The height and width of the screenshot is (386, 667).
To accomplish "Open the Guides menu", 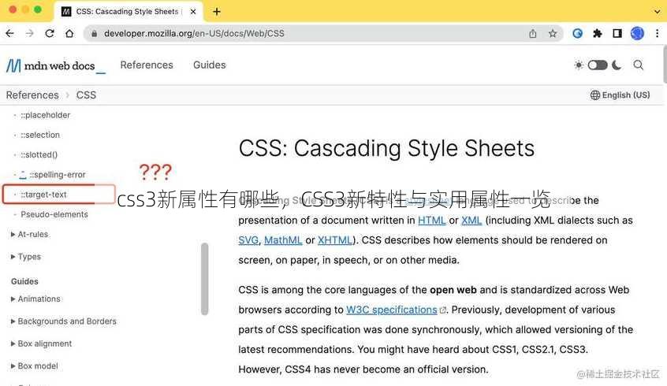I will pos(209,65).
